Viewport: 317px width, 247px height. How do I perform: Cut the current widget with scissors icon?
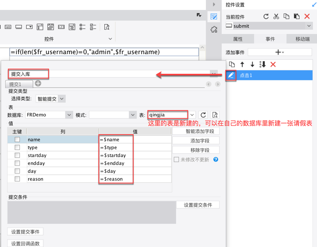(x=276, y=16)
